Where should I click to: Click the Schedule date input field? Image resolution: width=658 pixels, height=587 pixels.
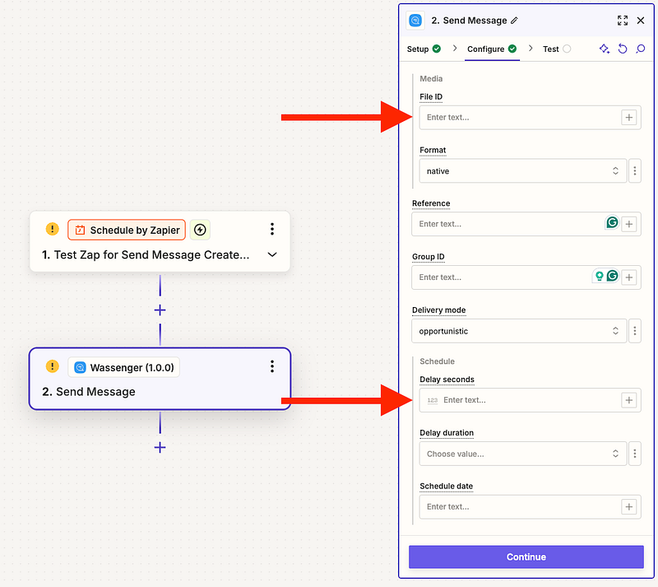[x=518, y=507]
